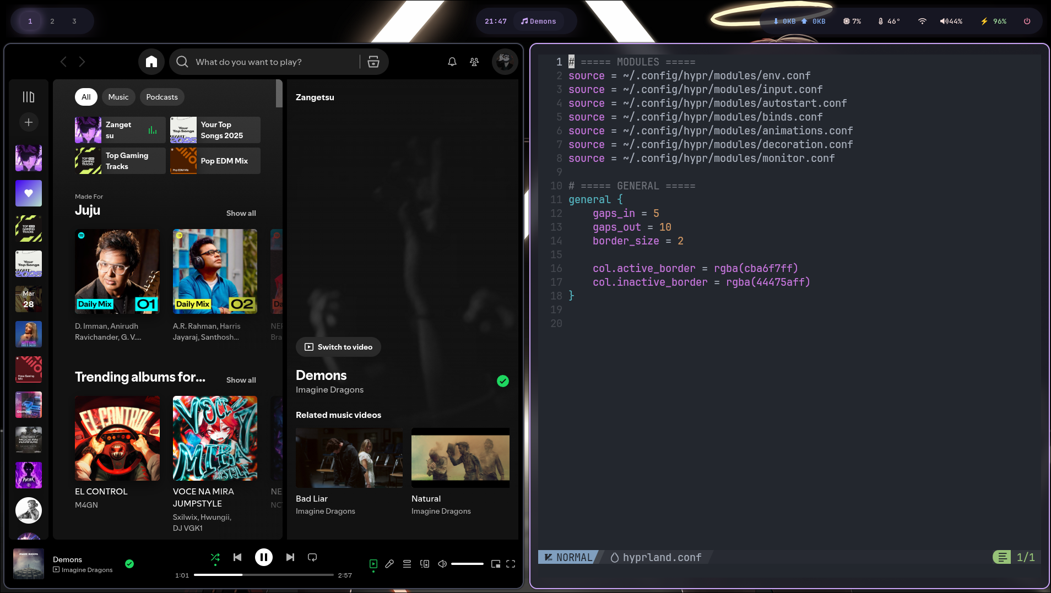This screenshot has height=593, width=1051.
Task: Enter fullscreen playback mode
Action: click(x=510, y=564)
